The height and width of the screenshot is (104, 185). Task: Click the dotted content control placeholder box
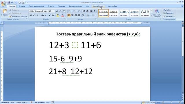pos(75,45)
